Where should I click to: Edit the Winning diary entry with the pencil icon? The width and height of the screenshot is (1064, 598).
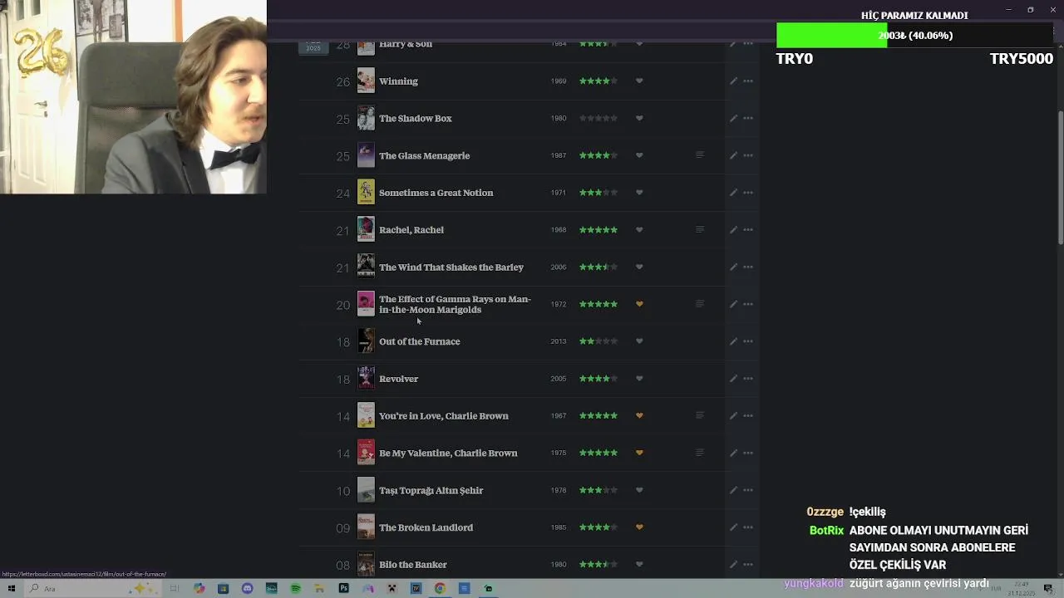coord(733,81)
